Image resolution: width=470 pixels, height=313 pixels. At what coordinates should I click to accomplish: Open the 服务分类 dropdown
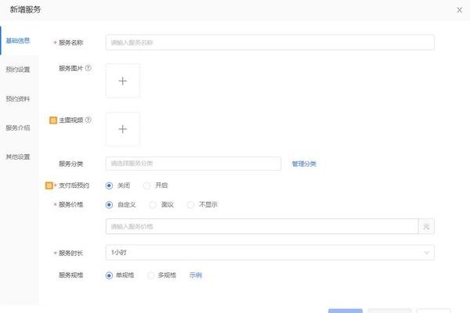point(193,164)
